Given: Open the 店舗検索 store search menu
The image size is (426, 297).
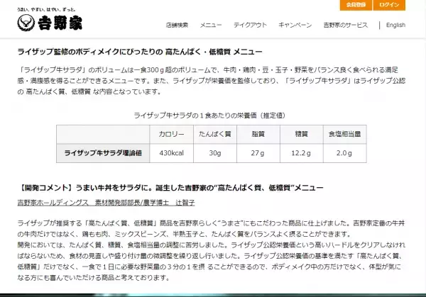Looking at the screenshot, I should (177, 25).
